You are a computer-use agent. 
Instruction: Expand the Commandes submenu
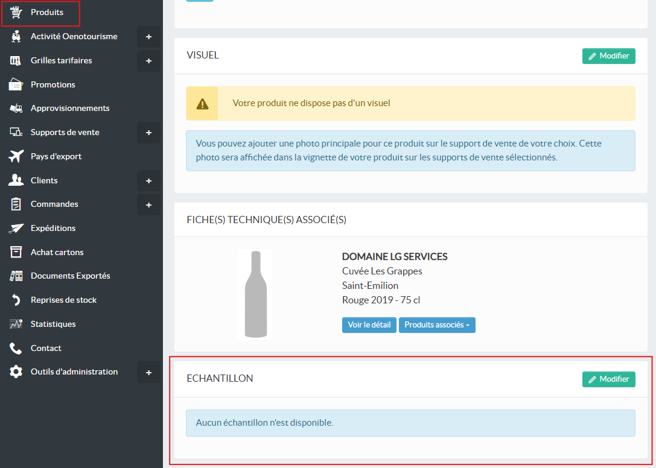tap(148, 204)
